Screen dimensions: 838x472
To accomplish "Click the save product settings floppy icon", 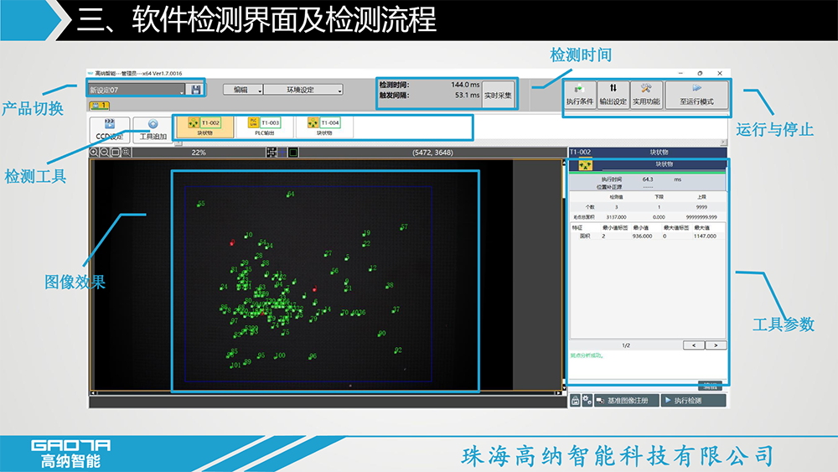I will (x=195, y=90).
